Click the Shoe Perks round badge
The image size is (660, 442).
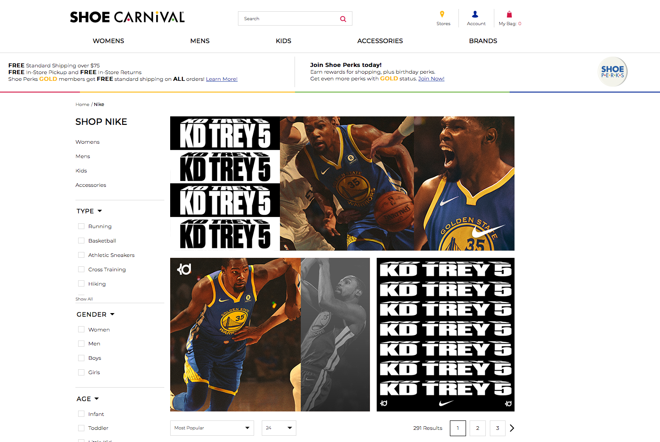[613, 71]
